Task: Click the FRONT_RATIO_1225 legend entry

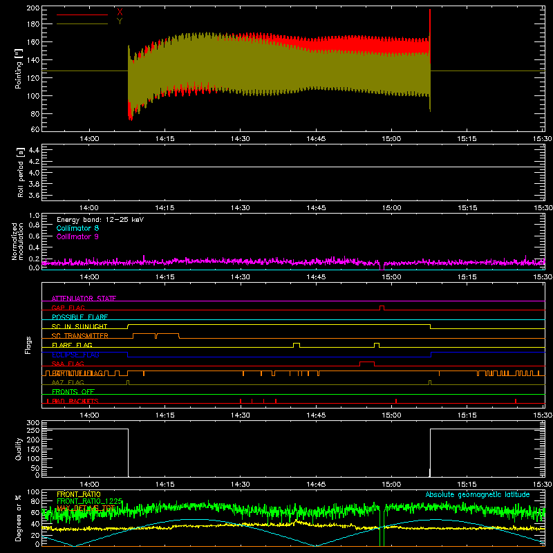Action: coord(90,501)
